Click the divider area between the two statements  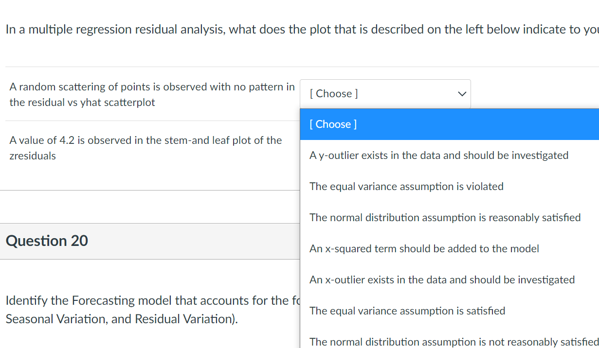[x=146, y=120]
